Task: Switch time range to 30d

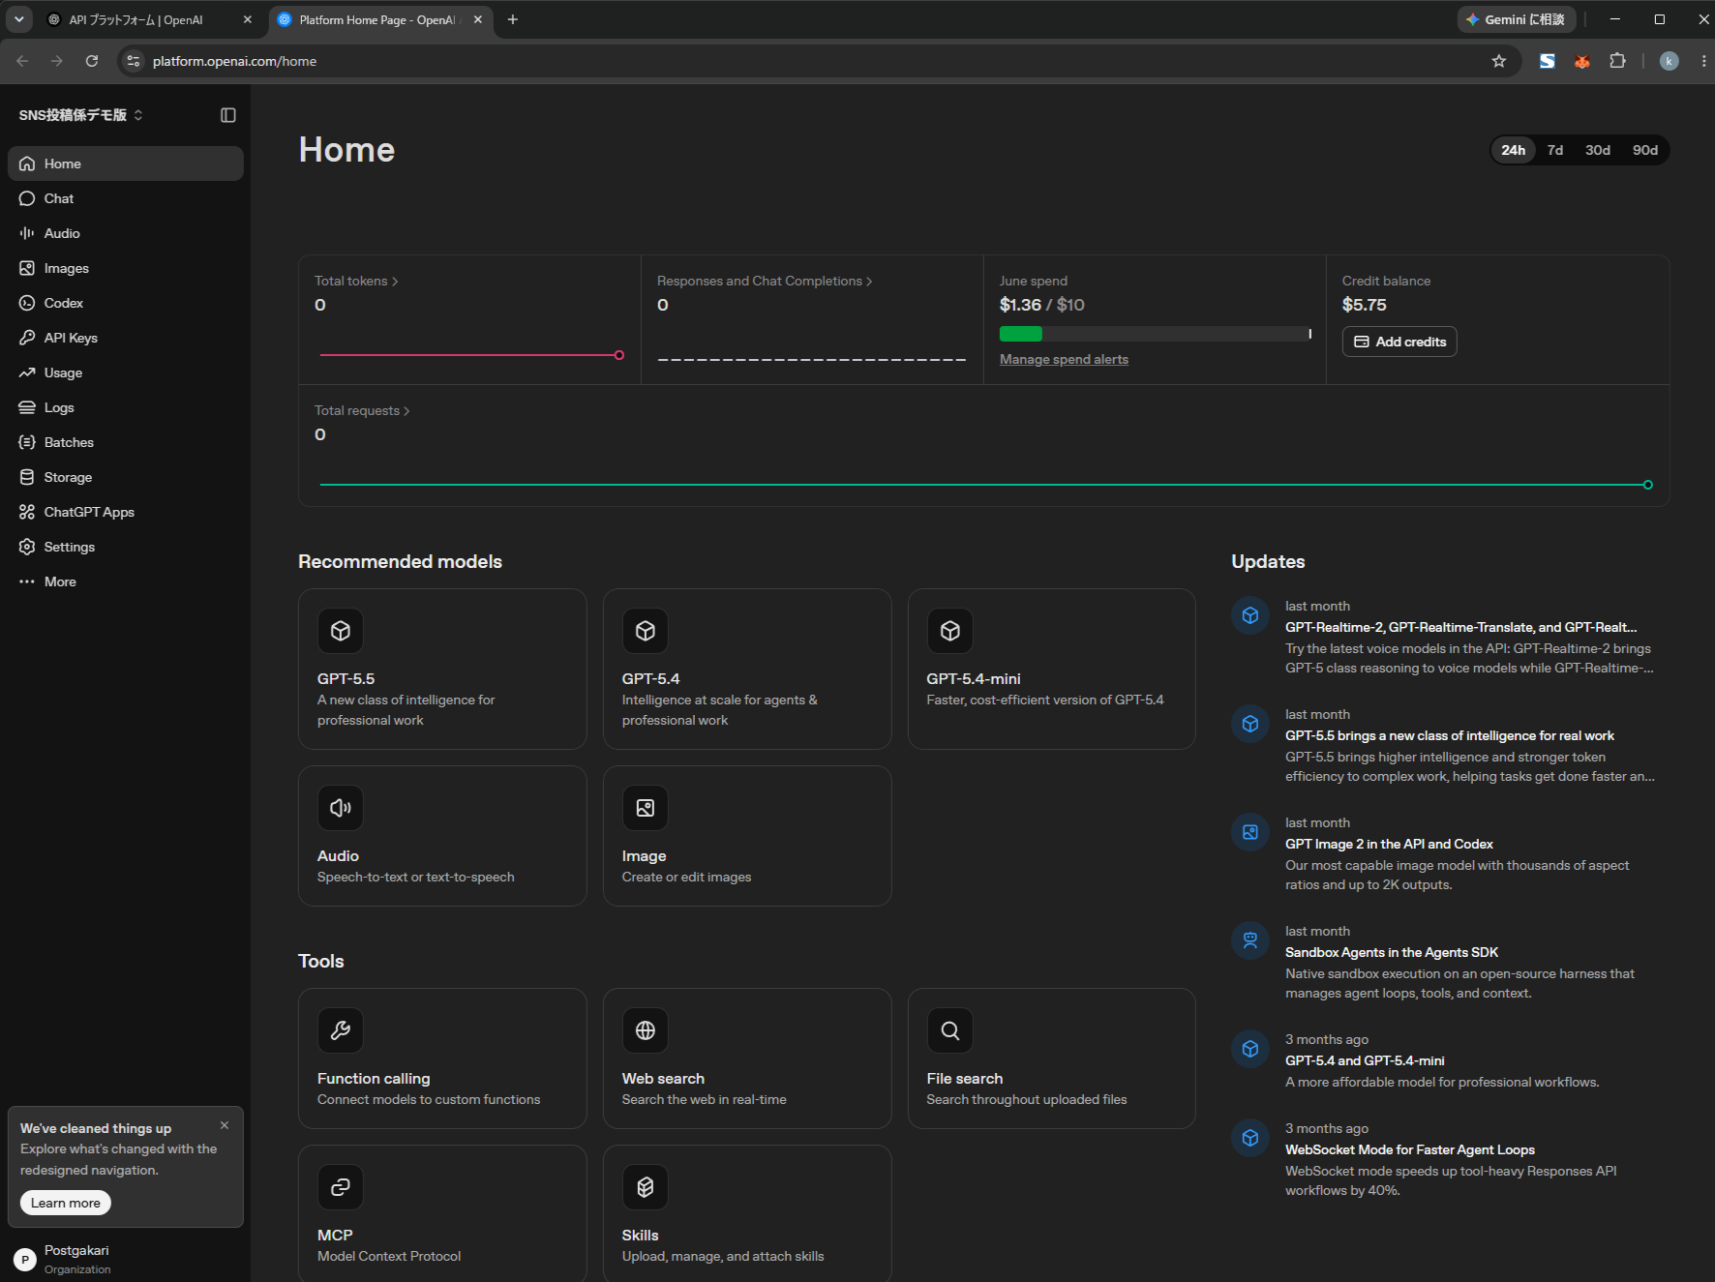Action: pos(1598,150)
